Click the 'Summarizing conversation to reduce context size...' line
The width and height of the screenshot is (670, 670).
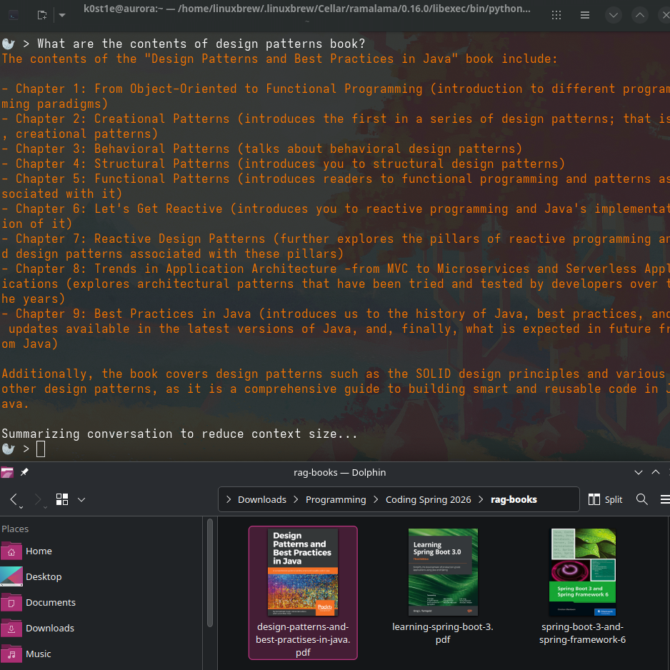[179, 434]
